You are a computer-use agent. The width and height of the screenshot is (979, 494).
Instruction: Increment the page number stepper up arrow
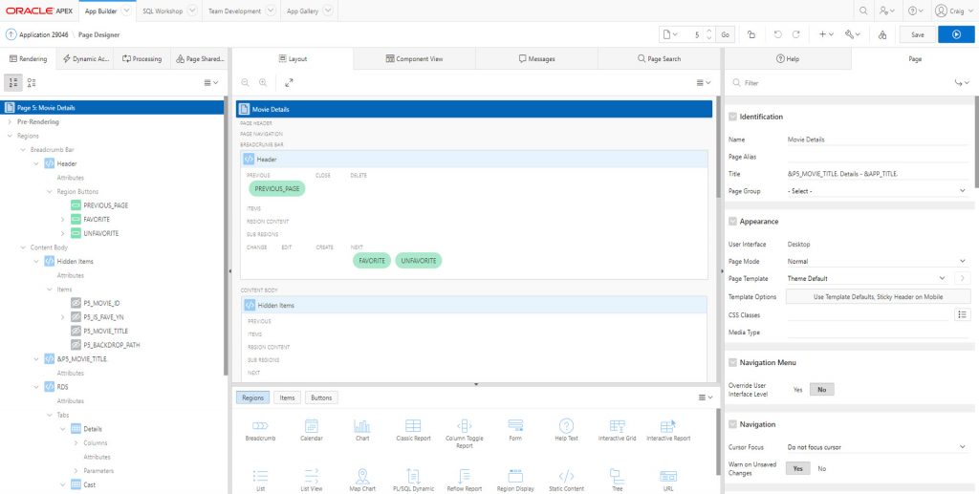click(x=708, y=31)
